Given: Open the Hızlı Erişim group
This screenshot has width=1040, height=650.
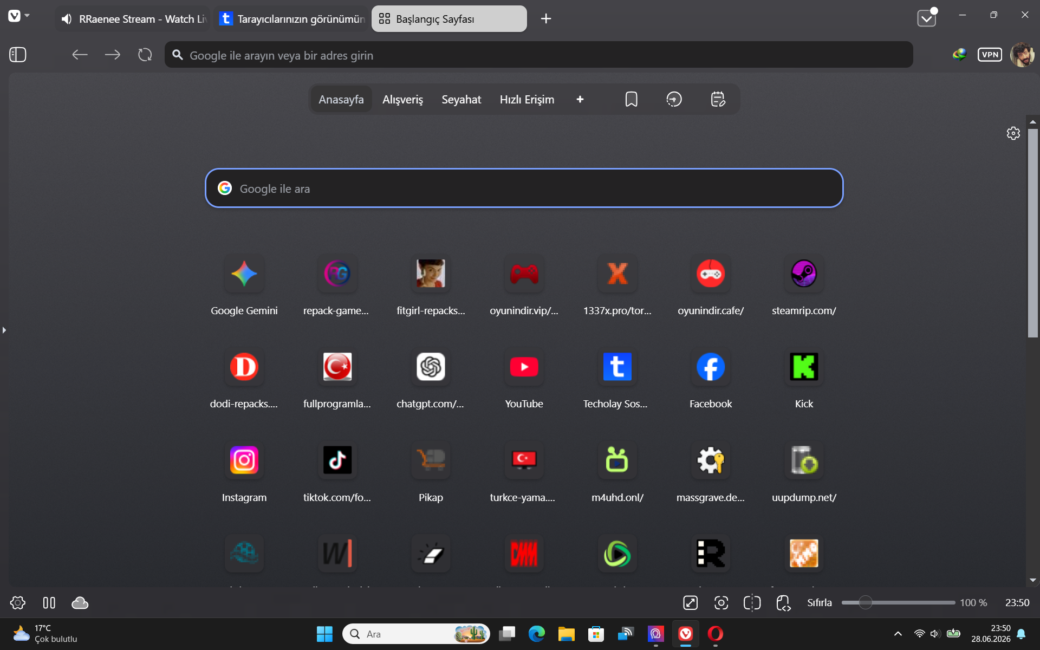Looking at the screenshot, I should (527, 100).
